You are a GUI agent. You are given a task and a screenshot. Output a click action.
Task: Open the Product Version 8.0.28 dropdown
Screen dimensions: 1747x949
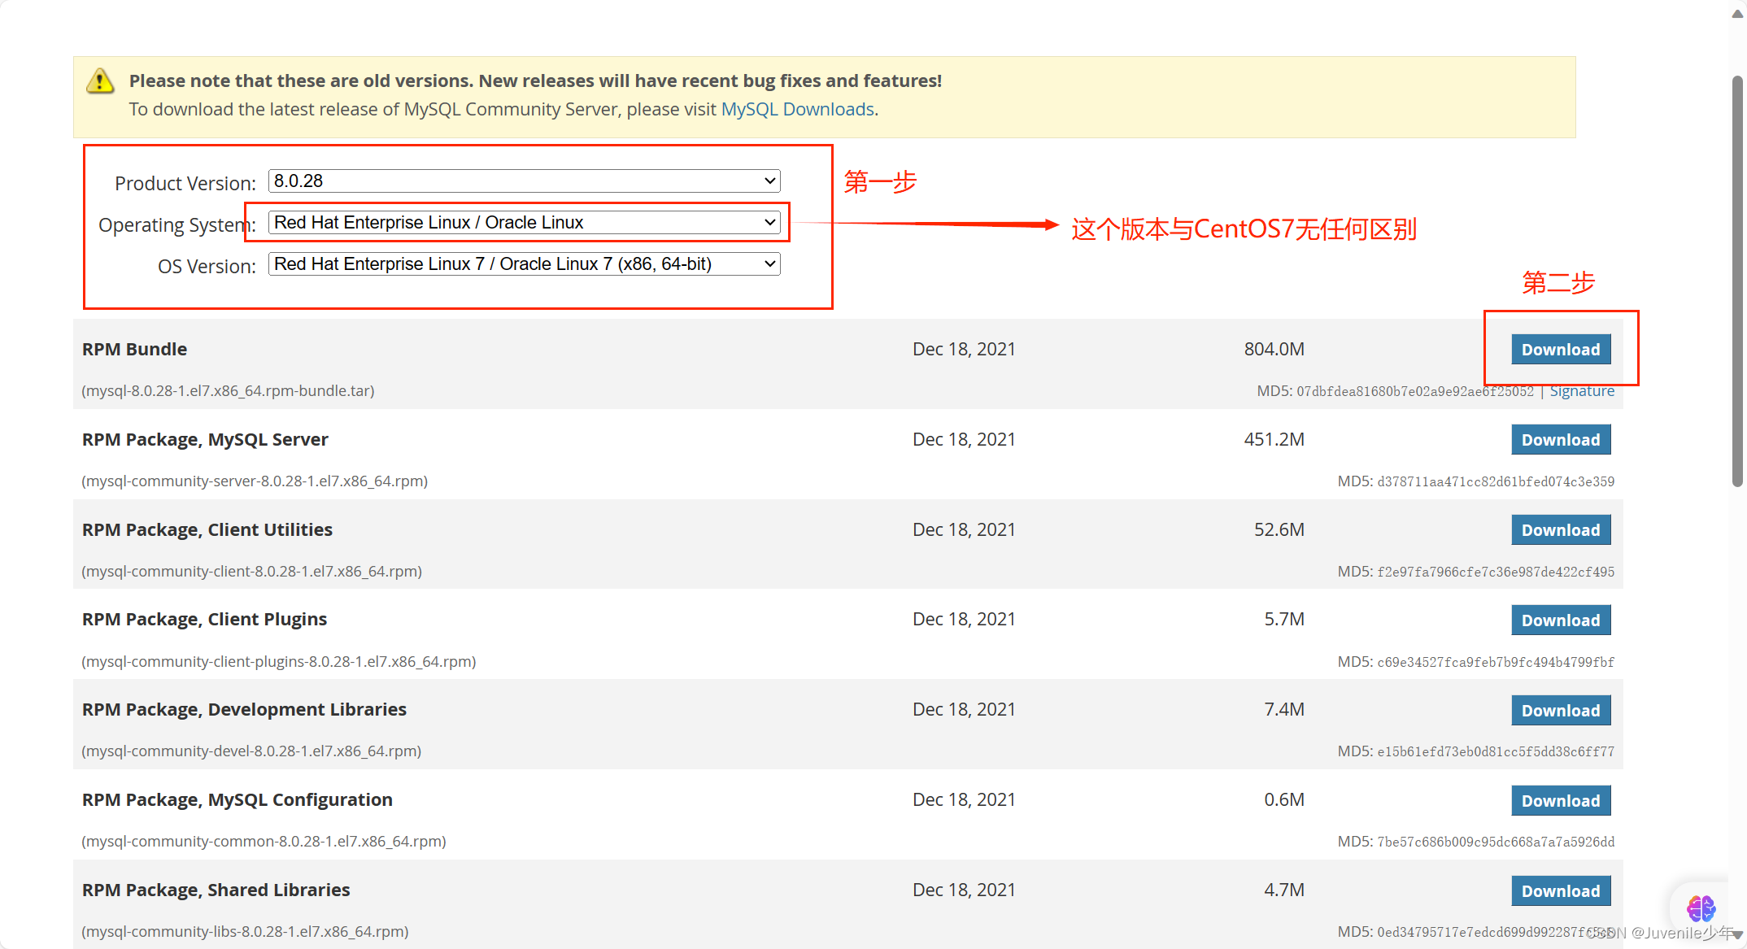click(524, 181)
